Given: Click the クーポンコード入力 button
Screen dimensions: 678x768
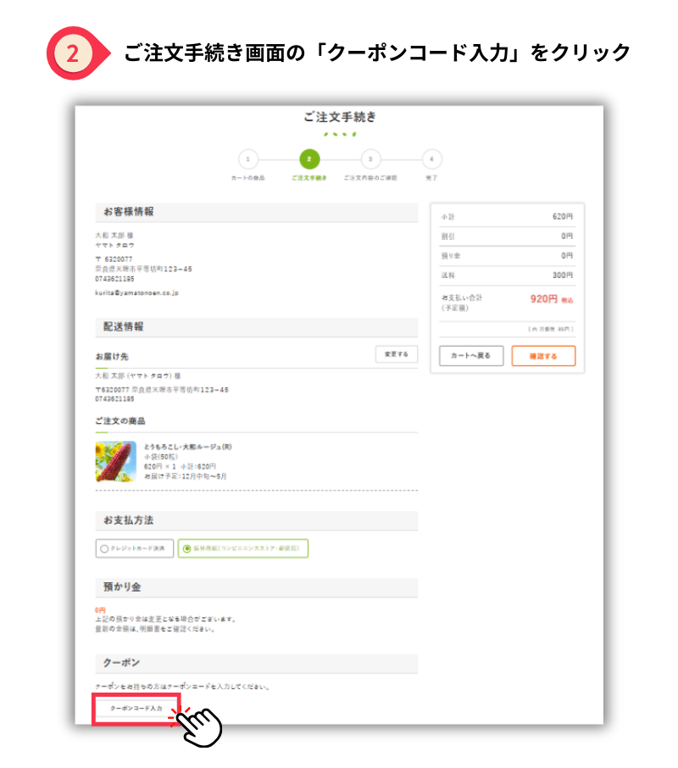Looking at the screenshot, I should tap(136, 707).
